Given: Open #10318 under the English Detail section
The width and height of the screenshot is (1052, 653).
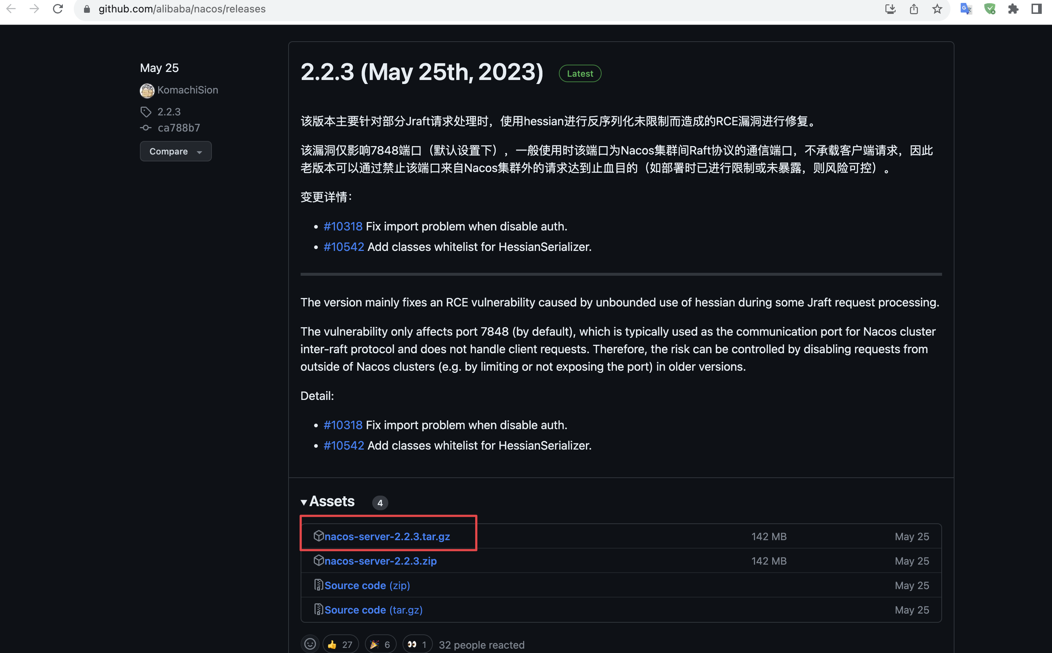Looking at the screenshot, I should click(x=343, y=425).
